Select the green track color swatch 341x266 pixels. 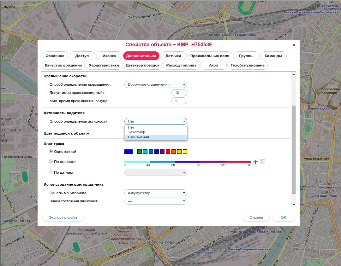[x=140, y=152]
